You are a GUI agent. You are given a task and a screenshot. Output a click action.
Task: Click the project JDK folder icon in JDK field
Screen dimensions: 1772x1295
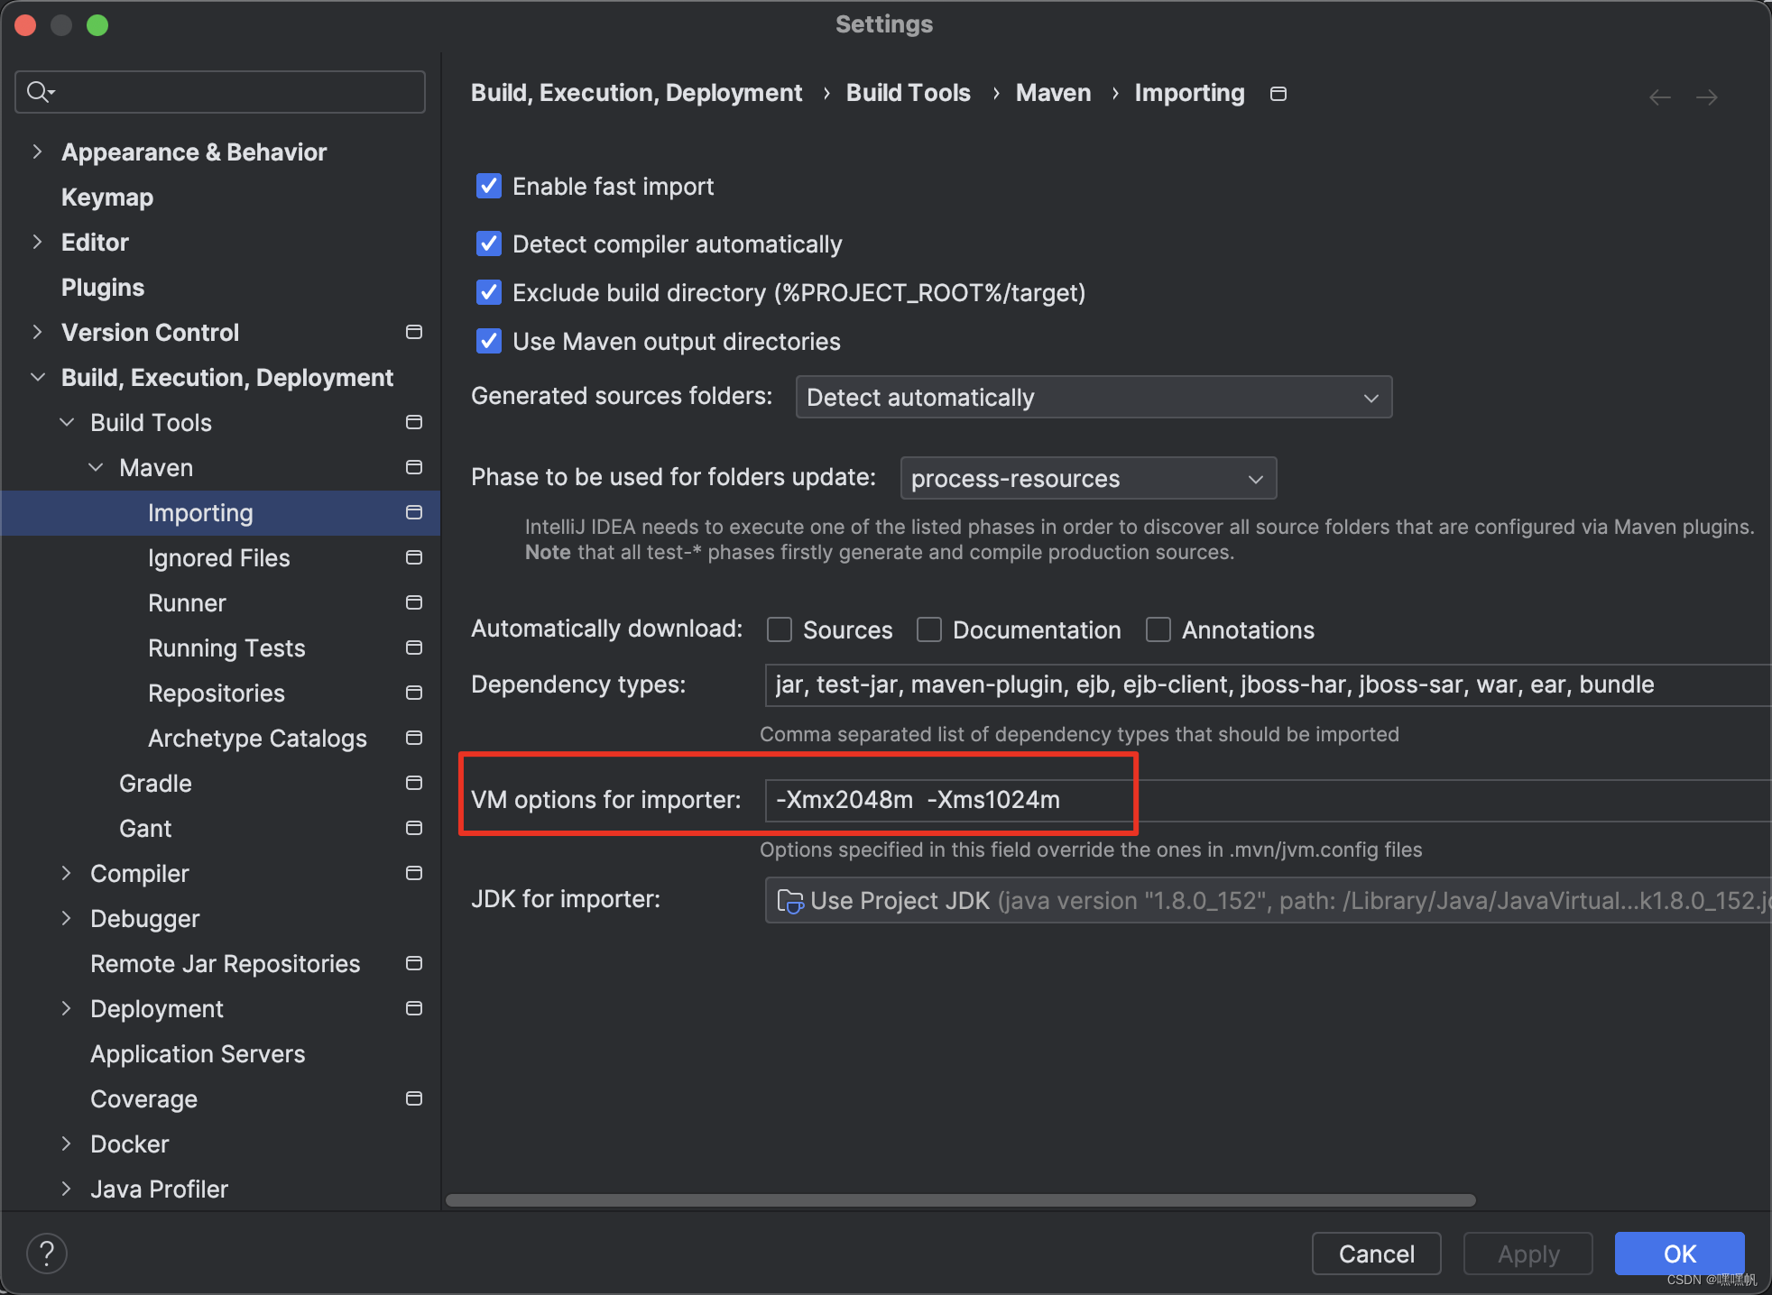click(789, 900)
